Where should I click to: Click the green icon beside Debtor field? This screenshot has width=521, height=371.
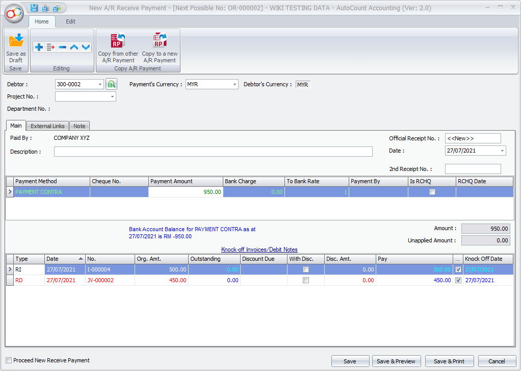(x=111, y=85)
